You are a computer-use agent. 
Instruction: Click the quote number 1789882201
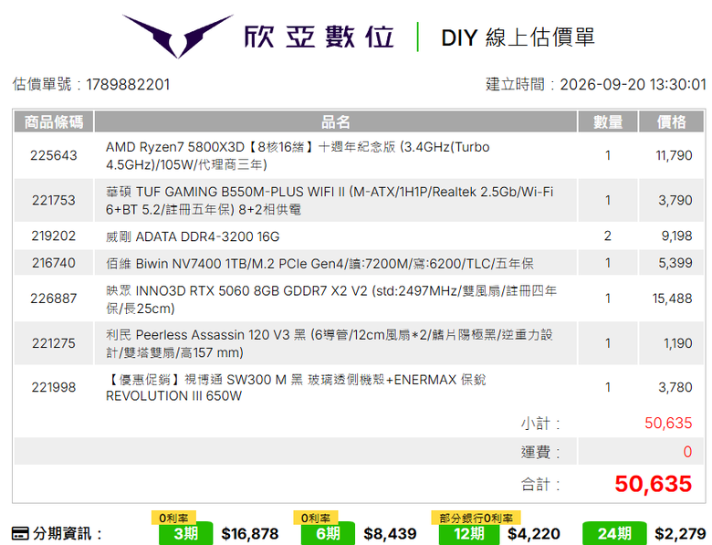pyautogui.click(x=128, y=85)
